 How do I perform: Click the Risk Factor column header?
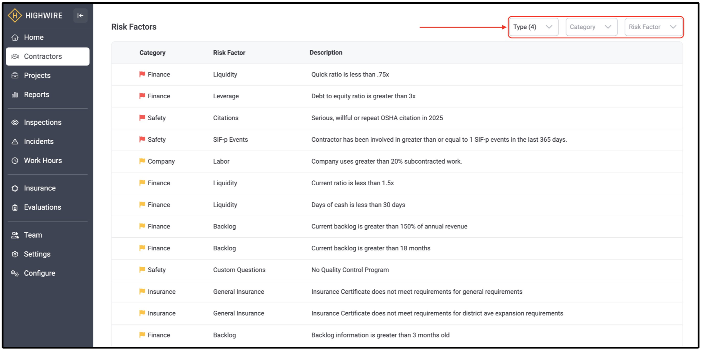229,53
